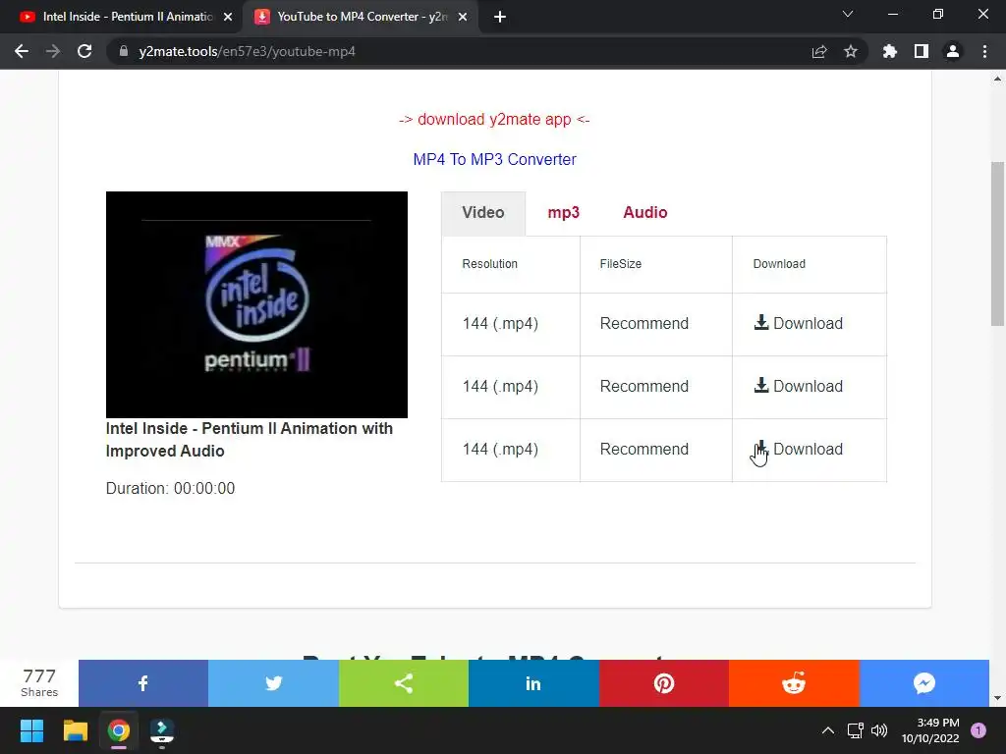
Task: Share on Pinterest
Action: pyautogui.click(x=664, y=683)
